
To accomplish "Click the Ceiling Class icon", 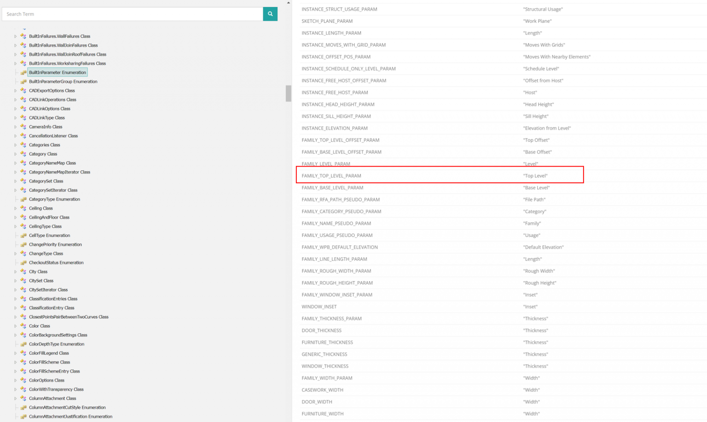I will click(x=23, y=208).
